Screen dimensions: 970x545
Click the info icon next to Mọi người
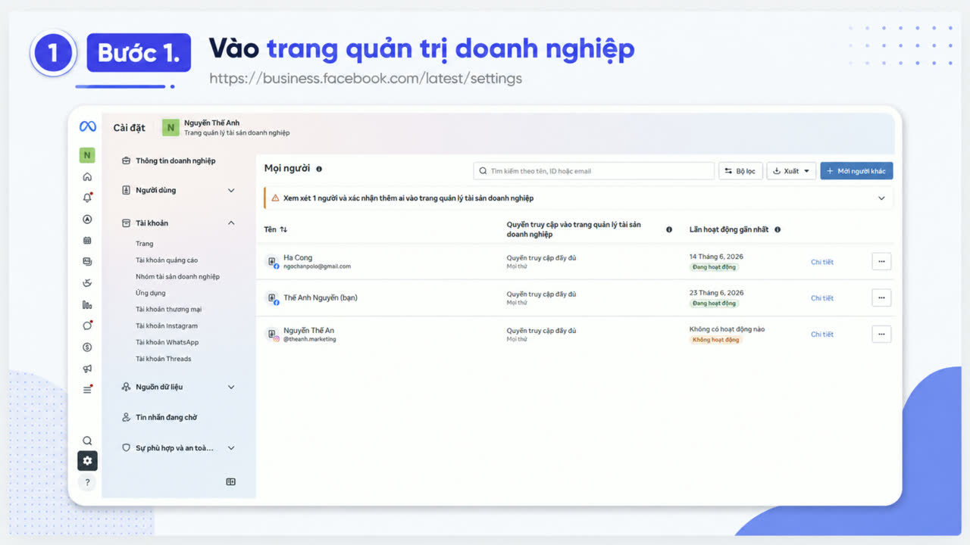tap(319, 169)
